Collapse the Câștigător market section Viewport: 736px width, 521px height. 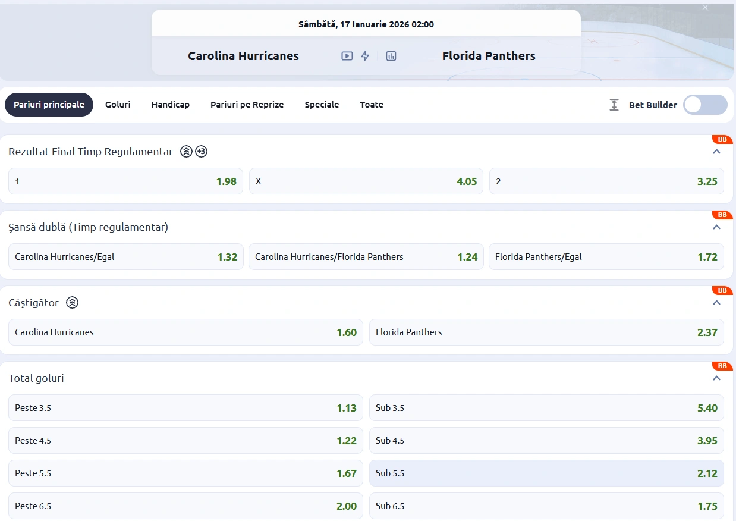[x=716, y=303]
